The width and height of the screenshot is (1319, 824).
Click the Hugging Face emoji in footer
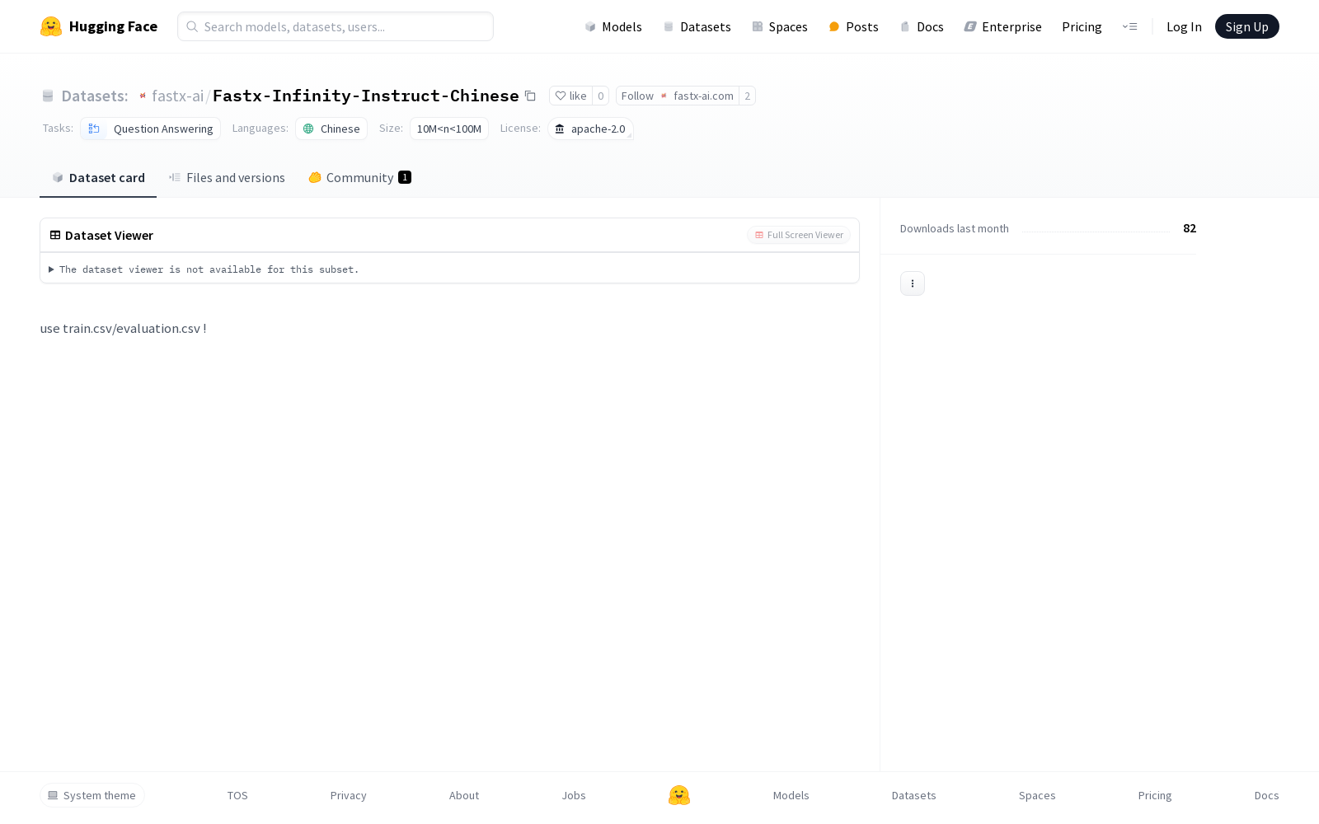[x=679, y=795]
